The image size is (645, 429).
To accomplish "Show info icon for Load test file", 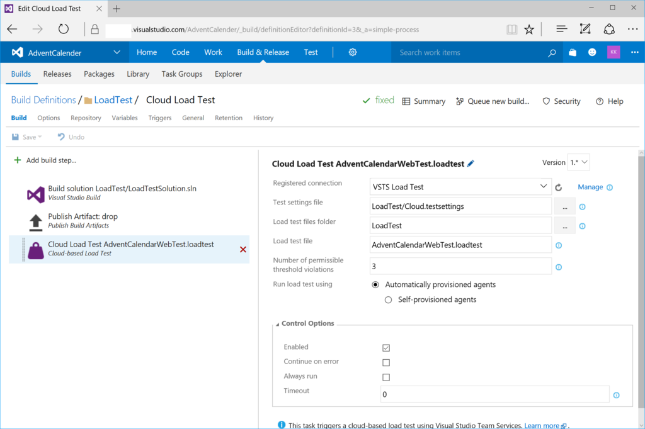I will [x=559, y=245].
